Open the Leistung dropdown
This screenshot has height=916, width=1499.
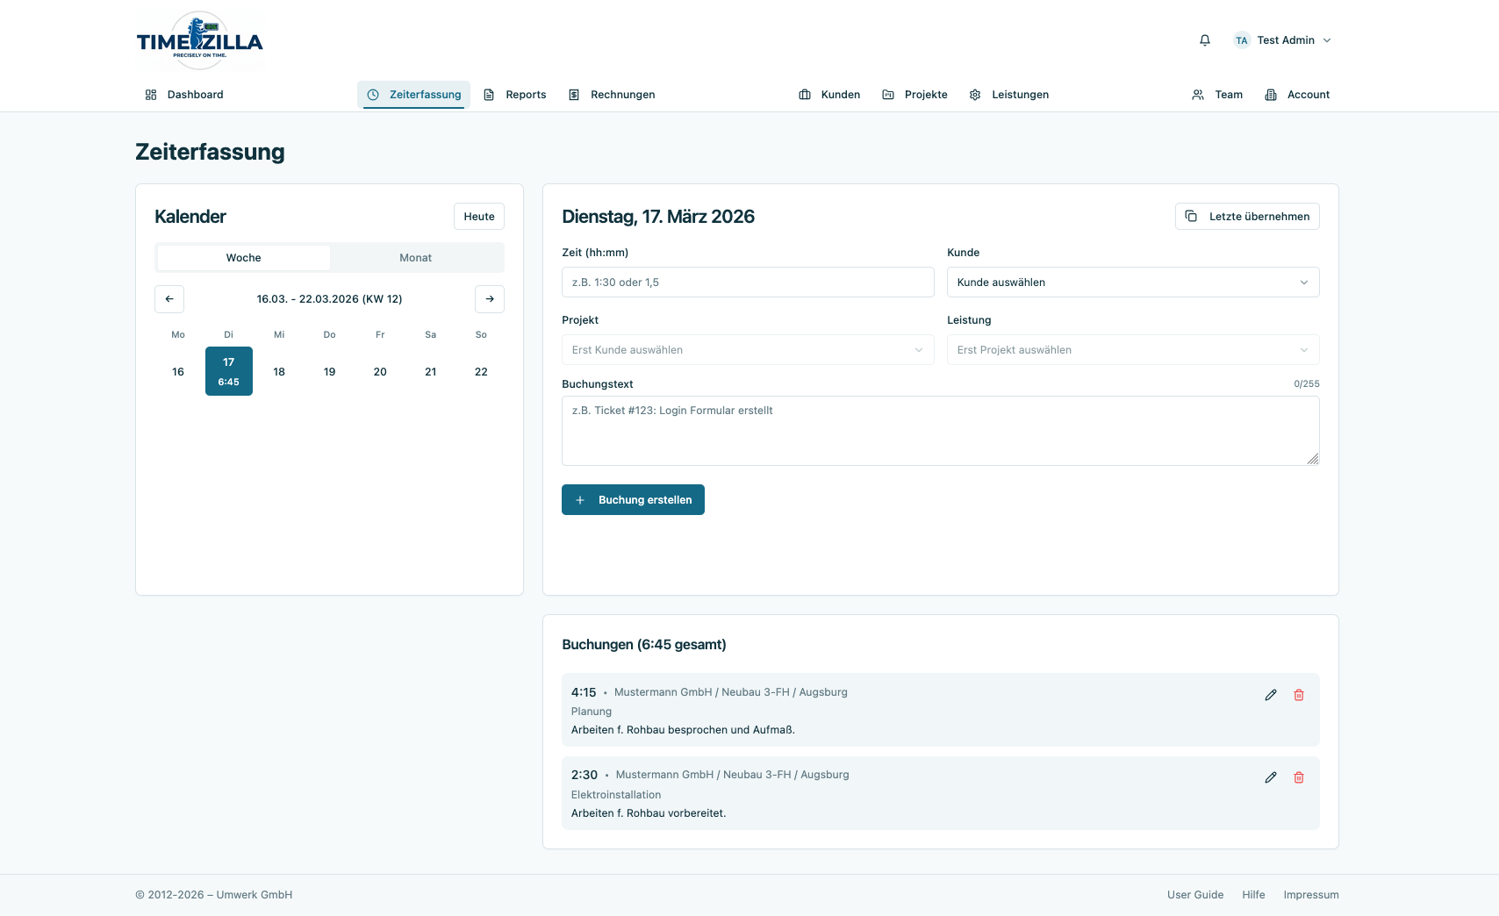(1133, 350)
